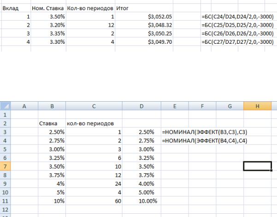Select row 12 header
This screenshot has height=217, width=277.
[x=5, y=210]
